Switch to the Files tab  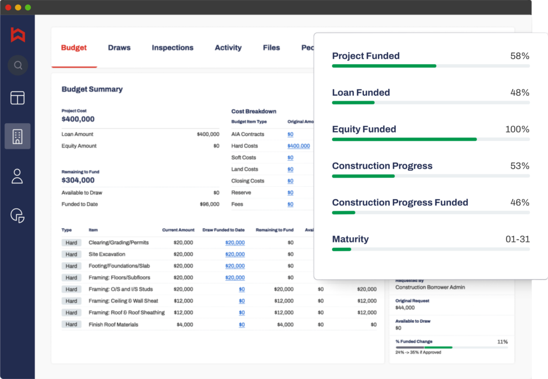271,48
